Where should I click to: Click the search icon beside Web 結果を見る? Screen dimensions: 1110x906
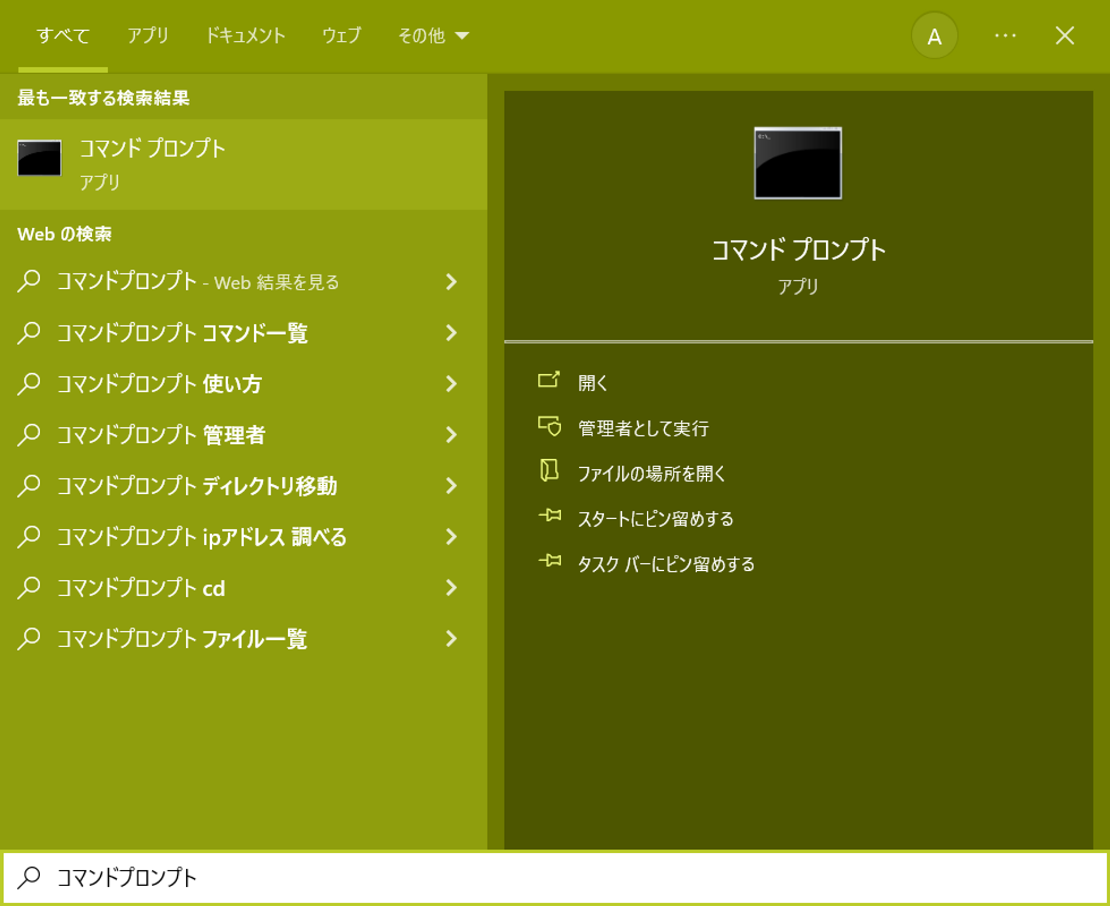pos(28,281)
